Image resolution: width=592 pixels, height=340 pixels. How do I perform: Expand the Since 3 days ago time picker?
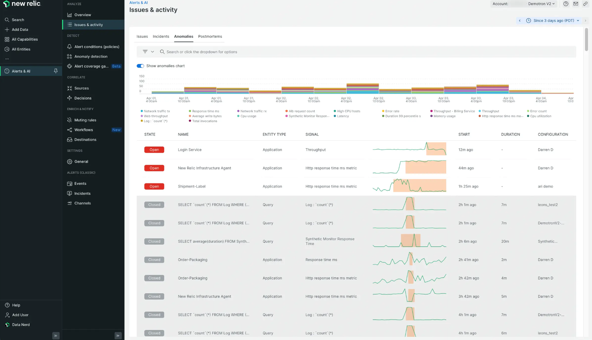click(551, 20)
